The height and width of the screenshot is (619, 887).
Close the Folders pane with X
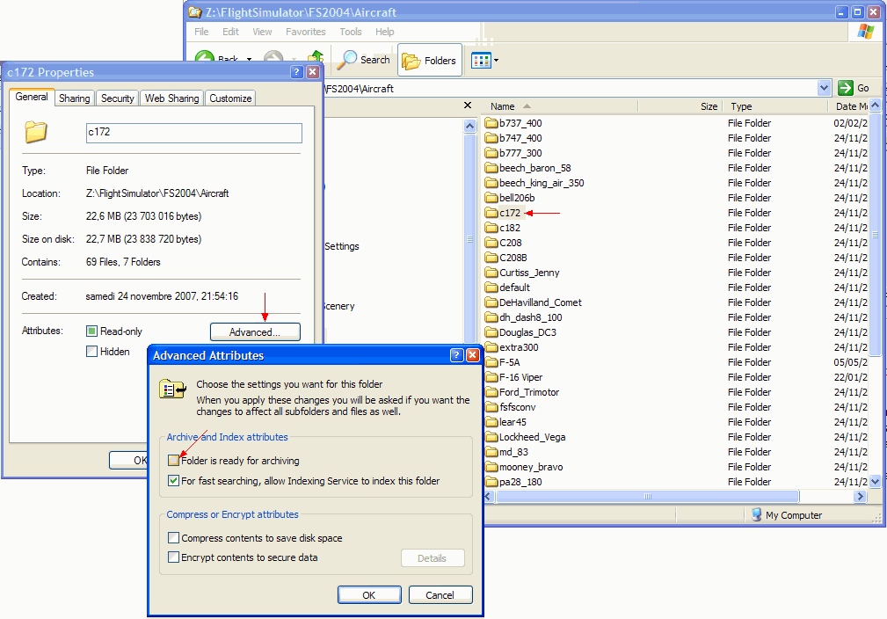pyautogui.click(x=468, y=106)
